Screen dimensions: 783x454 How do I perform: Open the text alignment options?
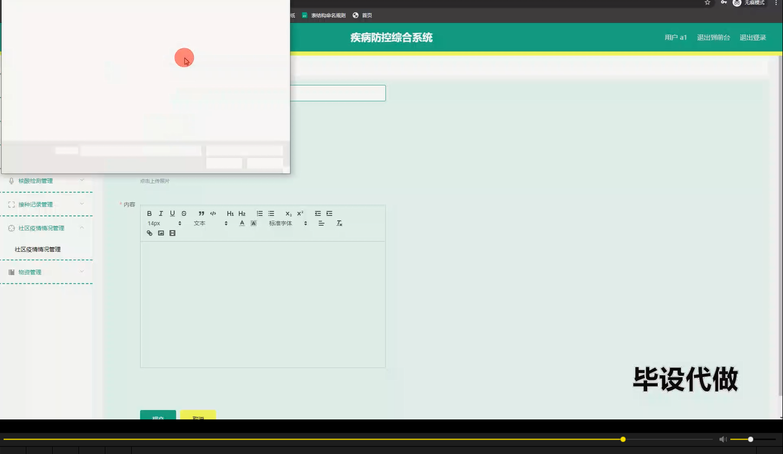tap(321, 223)
